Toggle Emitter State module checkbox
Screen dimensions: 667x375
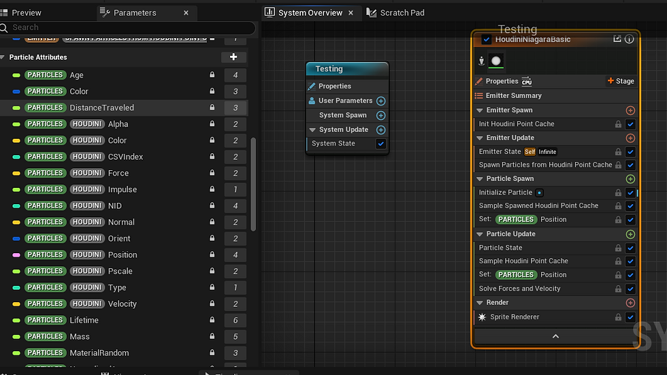pos(630,152)
